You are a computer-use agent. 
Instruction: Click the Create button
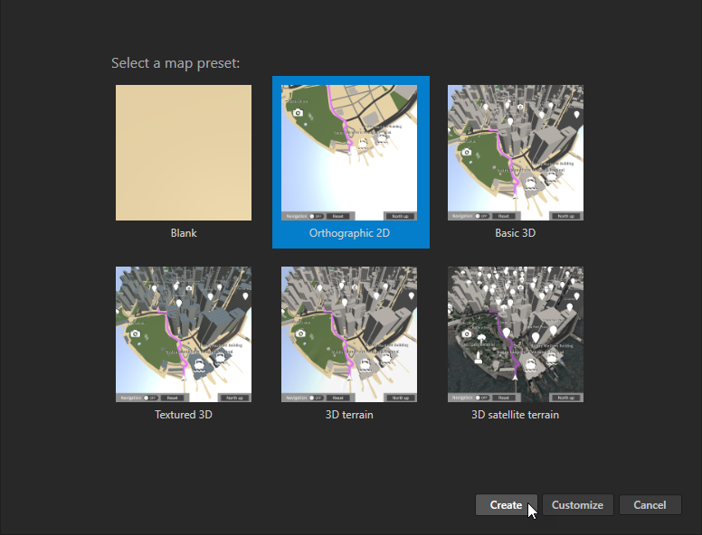506,505
